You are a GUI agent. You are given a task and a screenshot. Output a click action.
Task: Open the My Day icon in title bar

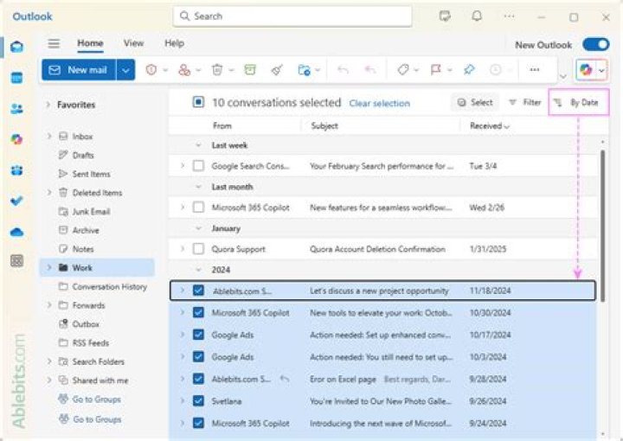pos(445,16)
